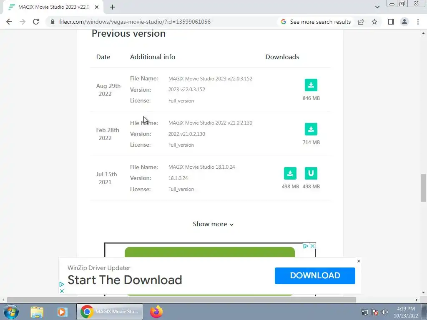Click the 846 MB size label

[x=311, y=98]
